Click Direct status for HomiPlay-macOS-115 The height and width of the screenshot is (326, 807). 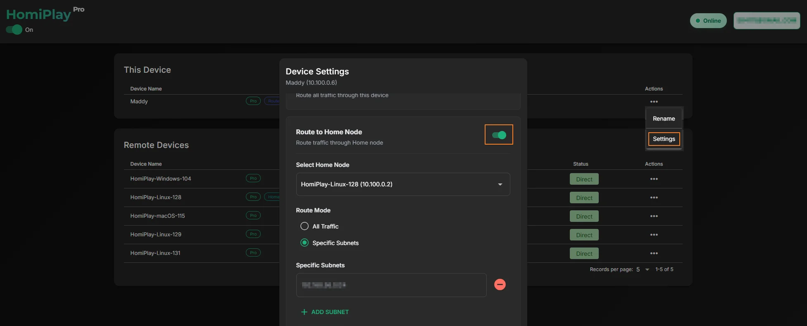pyautogui.click(x=584, y=217)
